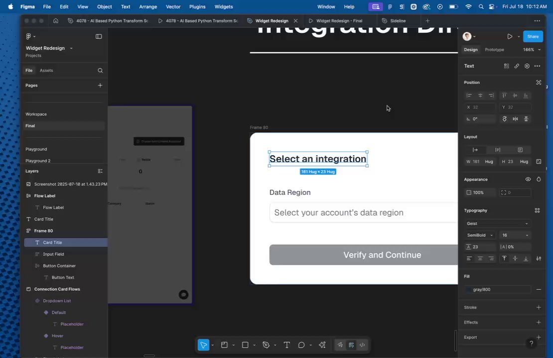Set auto width text resizing
The height and width of the screenshot is (358, 553).
click(x=475, y=150)
